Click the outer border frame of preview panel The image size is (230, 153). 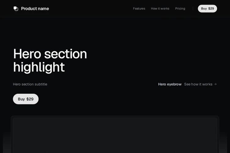tap(115, 117)
